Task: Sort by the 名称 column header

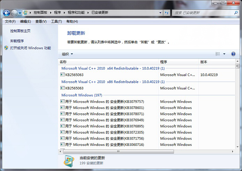Action: 108,62
